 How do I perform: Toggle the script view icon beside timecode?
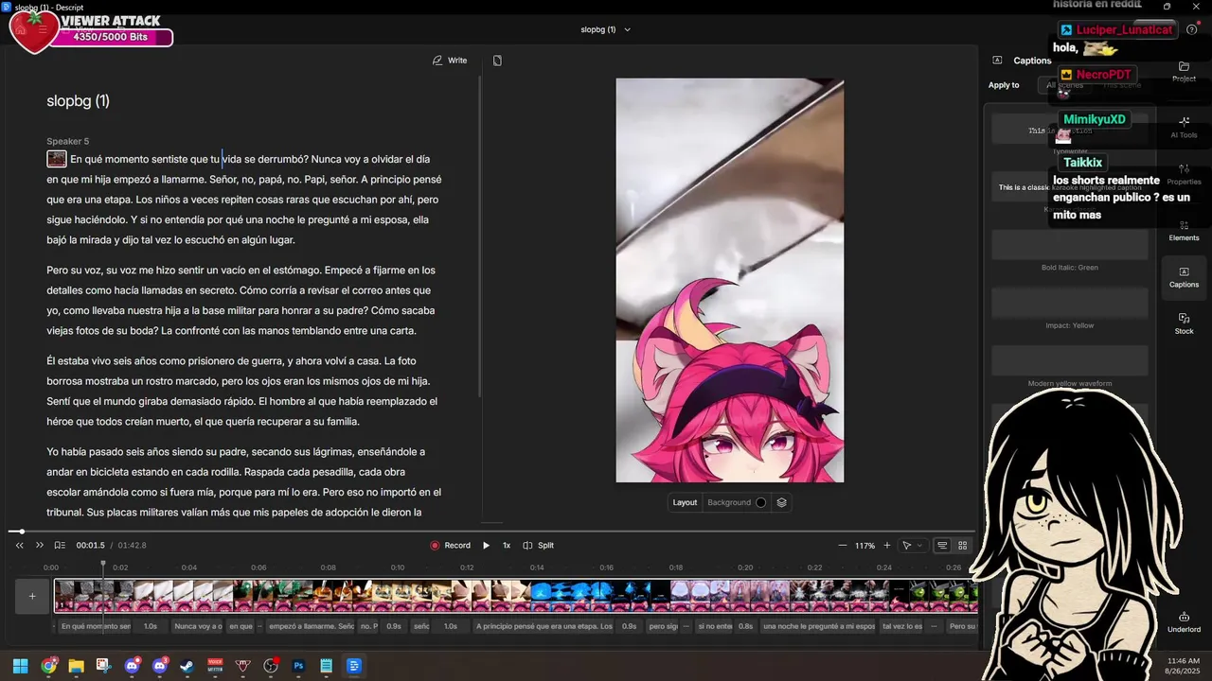(x=60, y=545)
